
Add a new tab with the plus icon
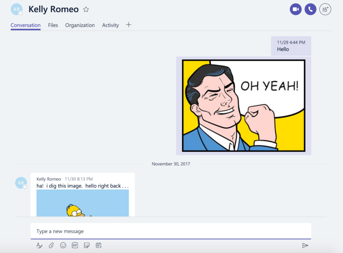(x=129, y=25)
